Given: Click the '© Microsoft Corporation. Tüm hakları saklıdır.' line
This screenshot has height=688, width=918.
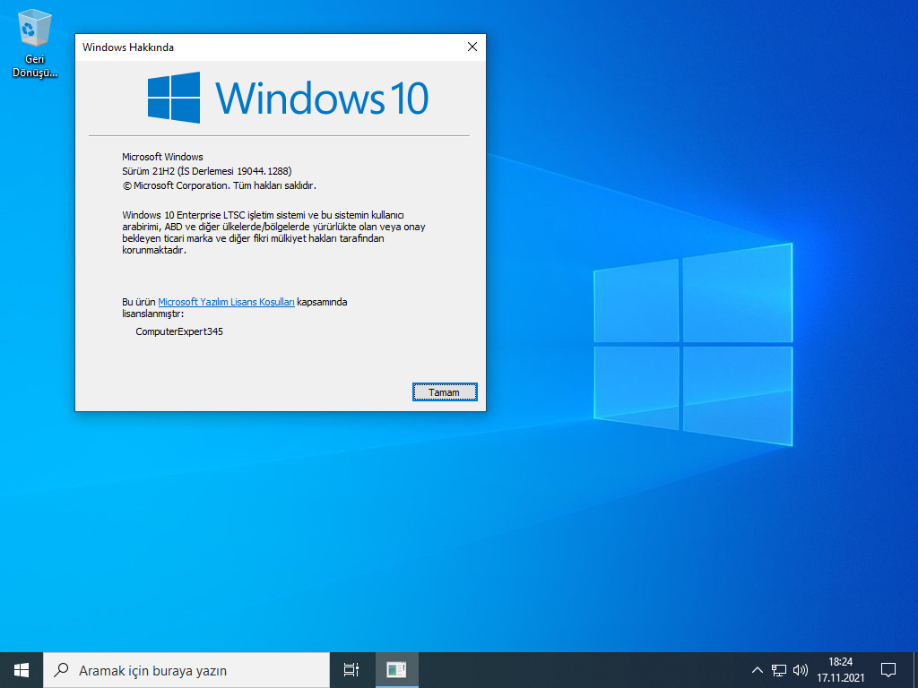Looking at the screenshot, I should (x=219, y=185).
